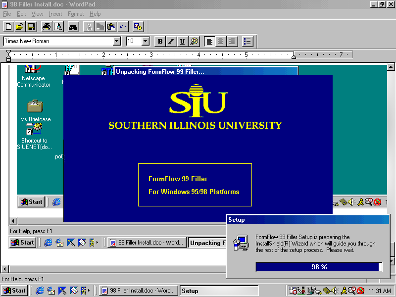Undo the last action via the toolbar
Viewport: 396px width, 297px height.
pos(123,27)
